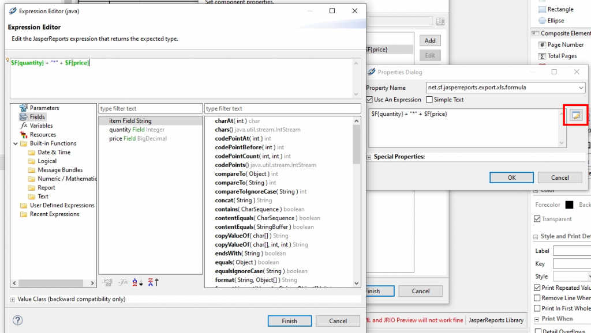This screenshot has height=333, width=591.
Task: Click the show variables fx filter icon below list
Action: pos(123,282)
